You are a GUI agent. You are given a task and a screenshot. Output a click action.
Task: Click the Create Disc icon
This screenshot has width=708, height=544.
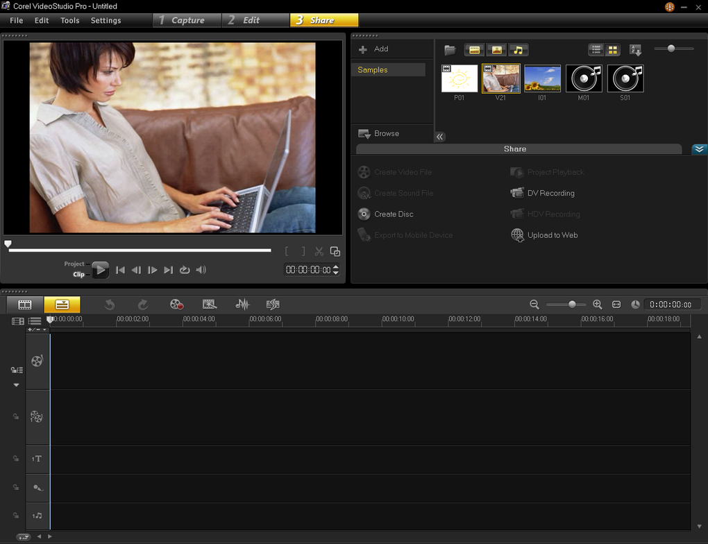click(x=364, y=214)
